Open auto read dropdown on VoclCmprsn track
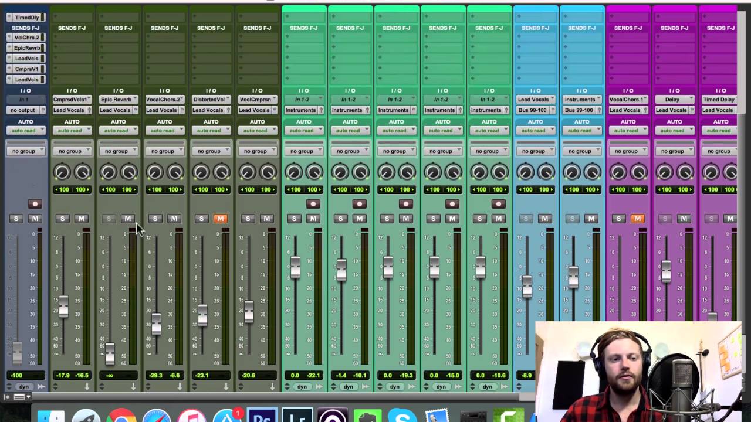Screen dimensions: 751x422 pos(257,131)
